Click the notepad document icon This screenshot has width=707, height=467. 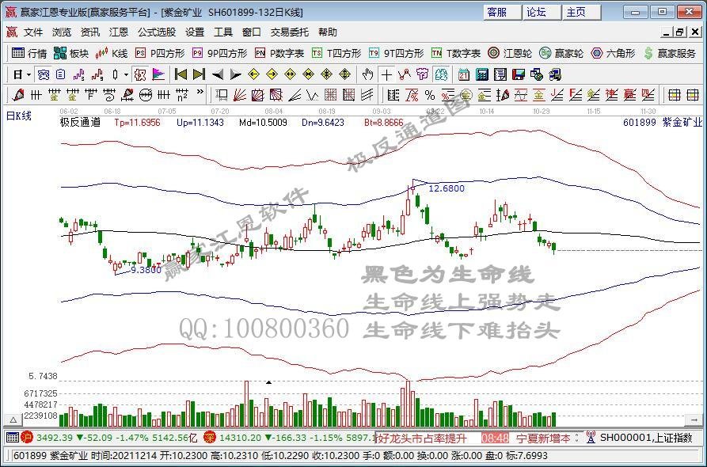[x=500, y=74]
